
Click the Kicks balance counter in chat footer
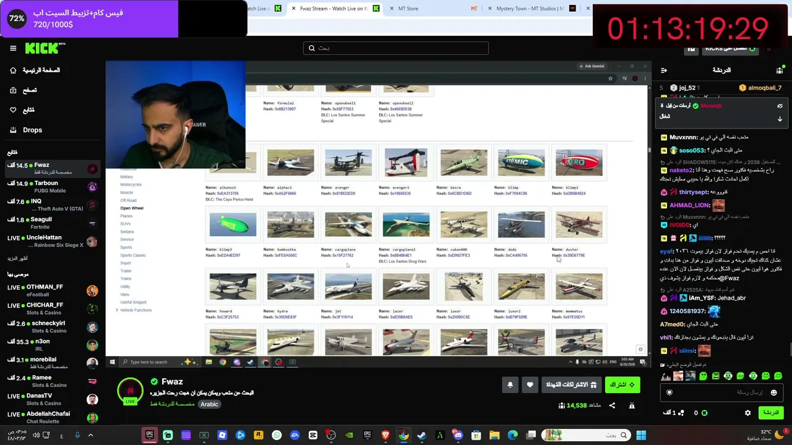coord(700,413)
